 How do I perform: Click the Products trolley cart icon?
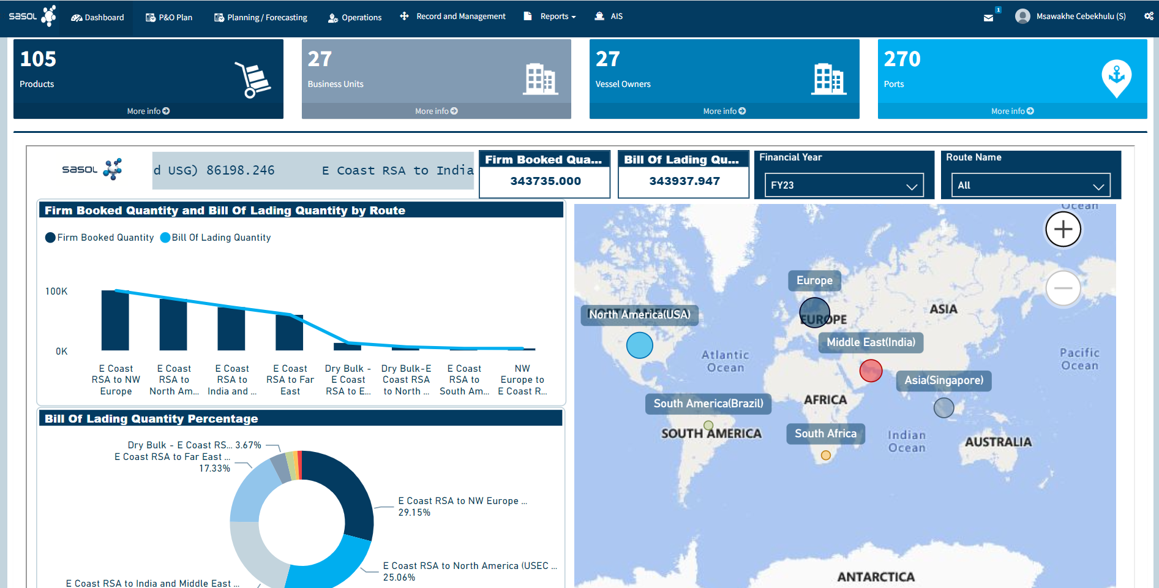[x=252, y=80]
